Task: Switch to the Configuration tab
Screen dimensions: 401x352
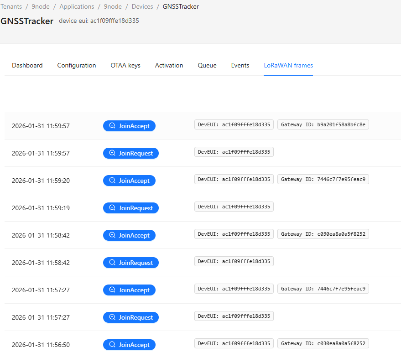Action: click(x=76, y=65)
